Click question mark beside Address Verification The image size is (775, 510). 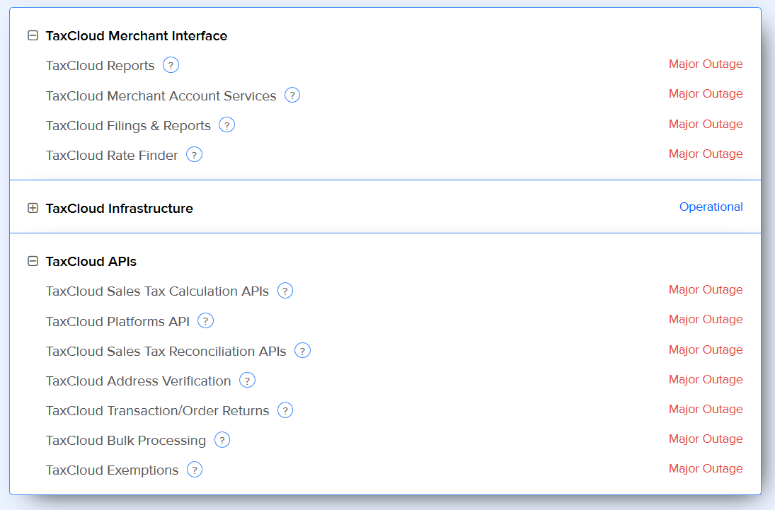(x=247, y=381)
